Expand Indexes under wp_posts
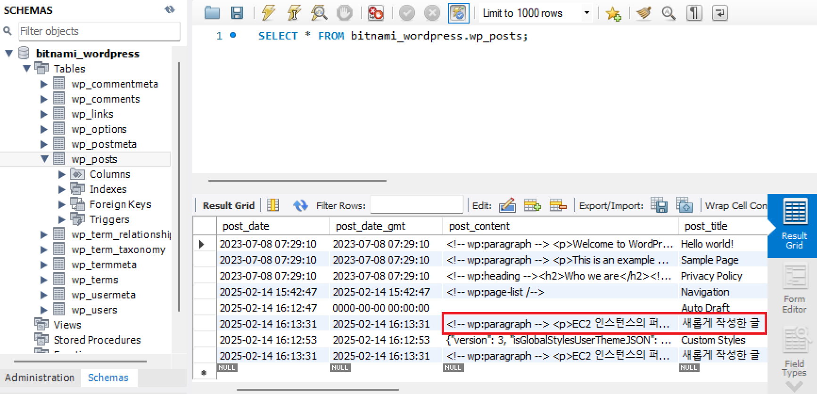 point(62,190)
